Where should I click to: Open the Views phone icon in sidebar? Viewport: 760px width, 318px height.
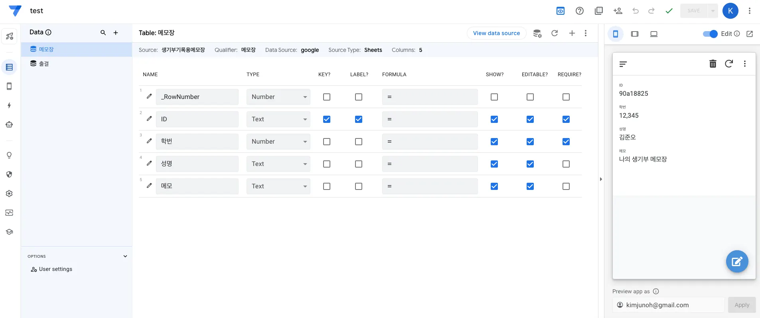click(9, 86)
